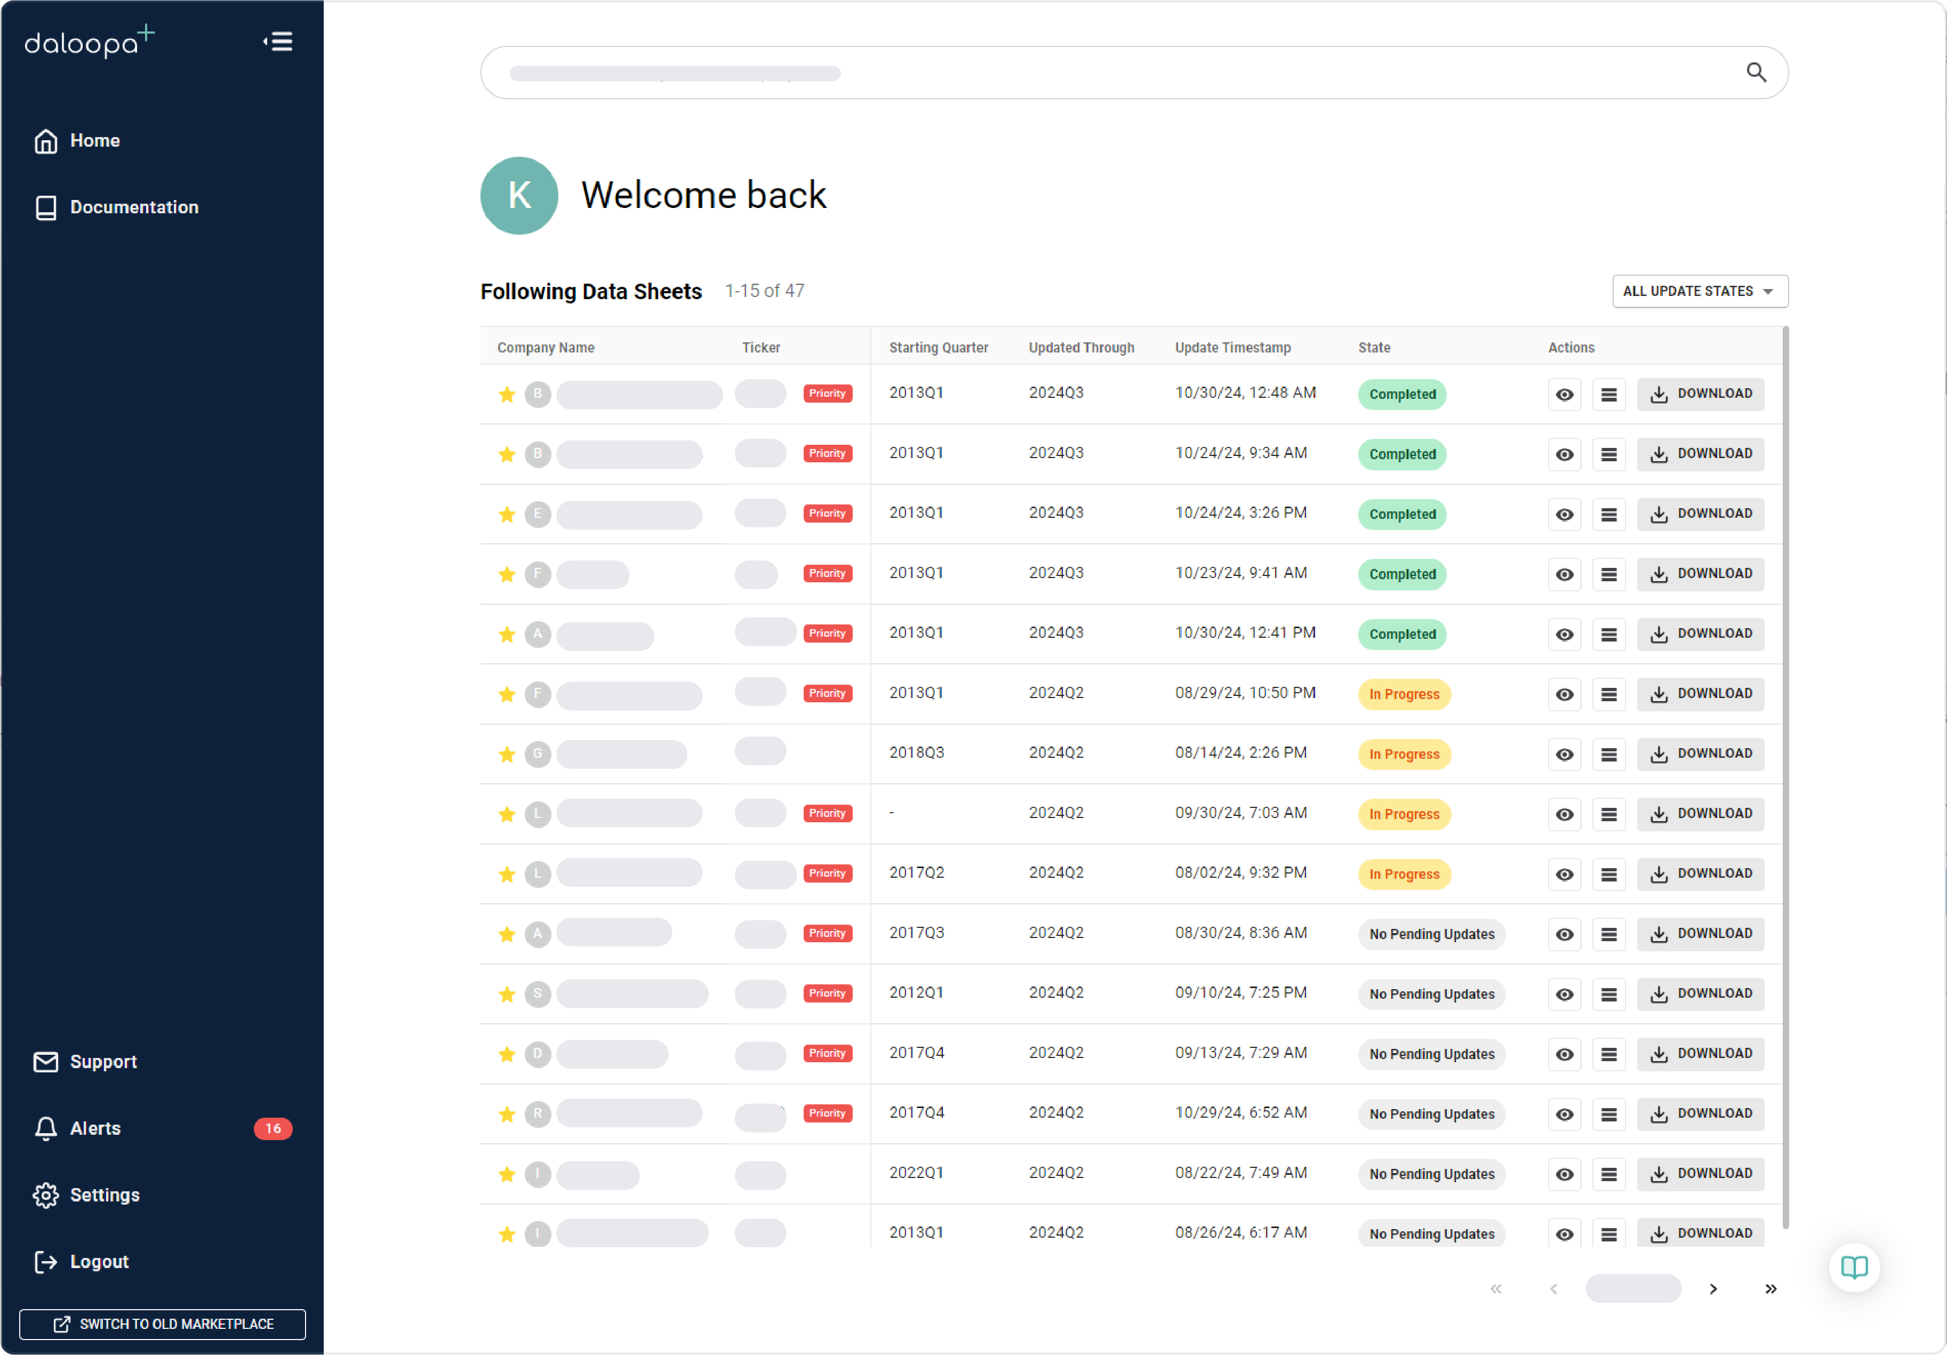Click the search magnifier icon
1947x1355 pixels.
click(x=1756, y=73)
